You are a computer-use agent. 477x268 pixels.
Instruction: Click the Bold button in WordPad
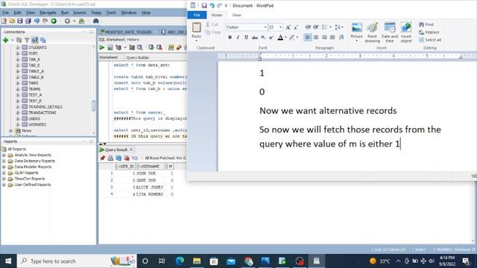pyautogui.click(x=230, y=37)
